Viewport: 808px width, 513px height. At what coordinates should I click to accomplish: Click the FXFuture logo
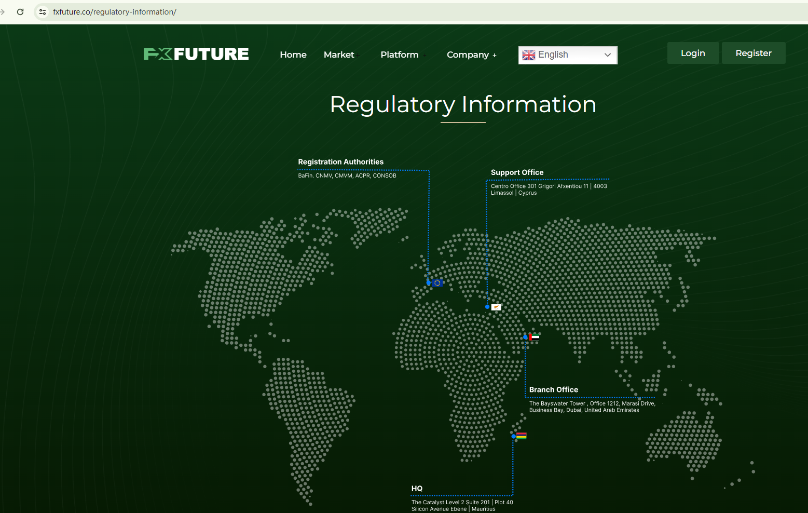tap(196, 54)
